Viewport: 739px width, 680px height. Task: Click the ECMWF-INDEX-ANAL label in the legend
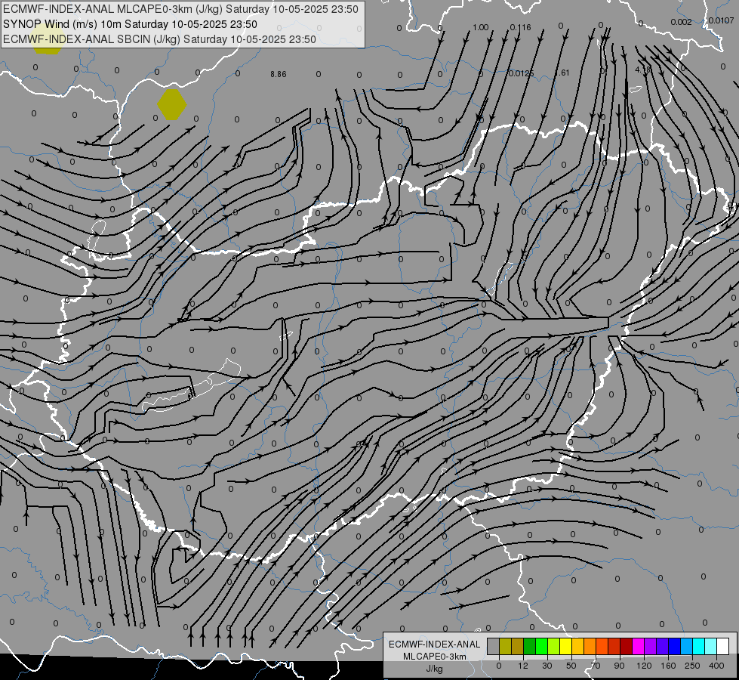click(x=435, y=644)
